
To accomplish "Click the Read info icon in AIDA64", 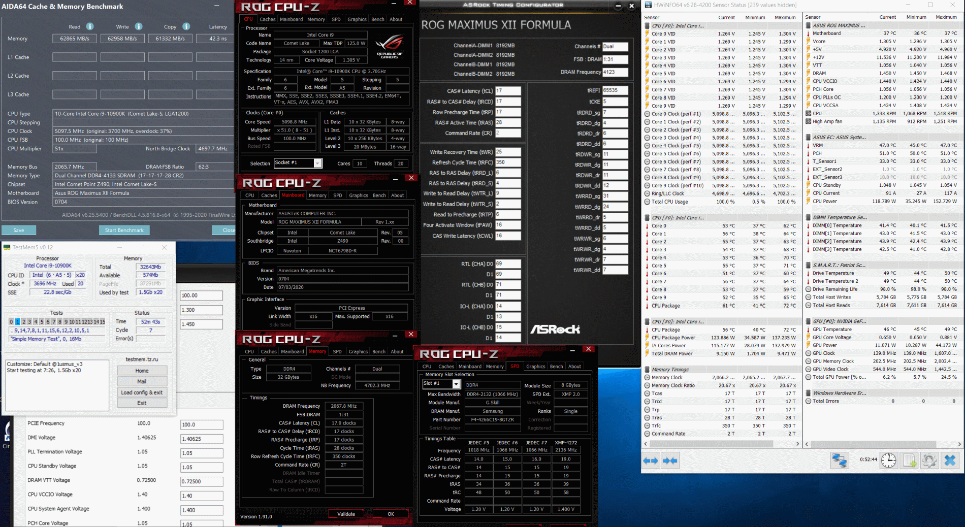I will pos(90,26).
